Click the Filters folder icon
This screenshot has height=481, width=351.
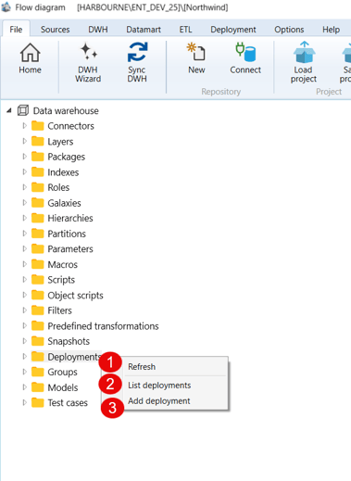click(x=38, y=310)
